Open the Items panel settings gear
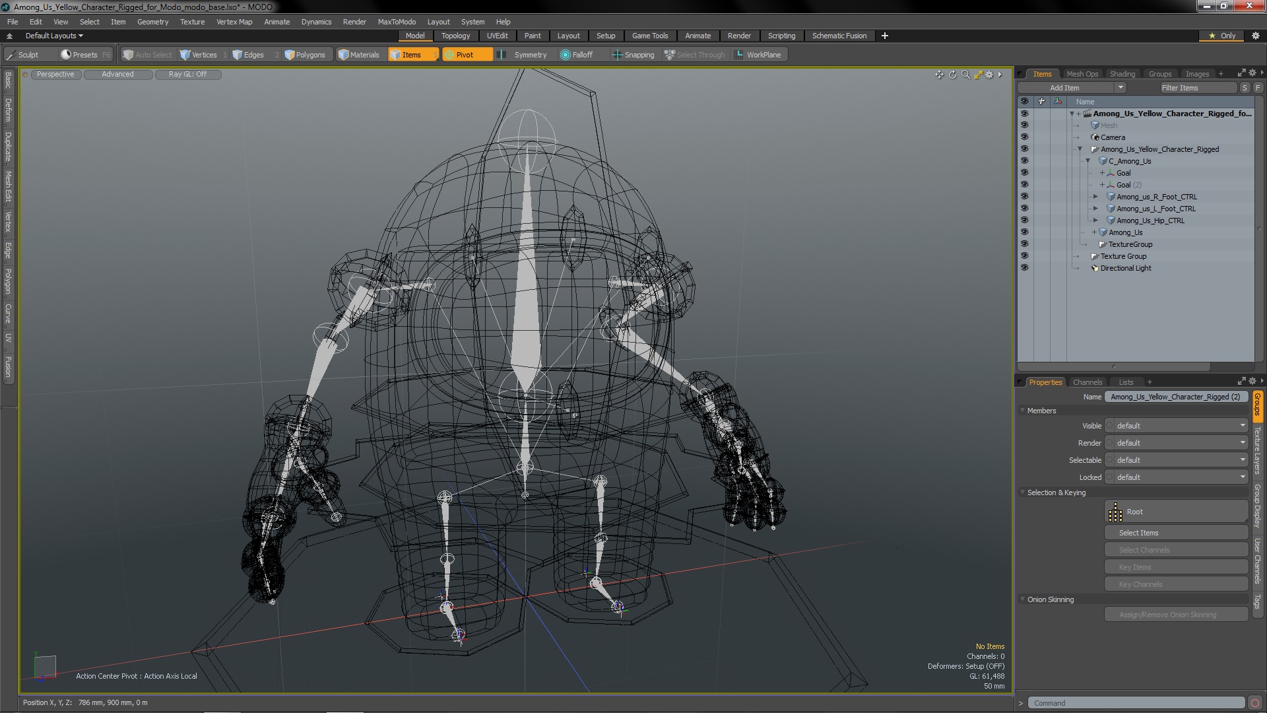Screen dimensions: 1267x713 pyautogui.click(x=1252, y=73)
